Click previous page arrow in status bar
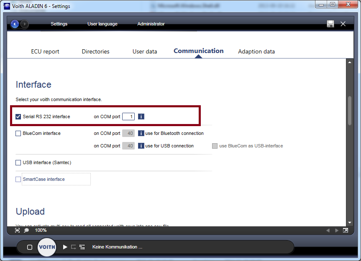361x261 pixels. pos(328,230)
